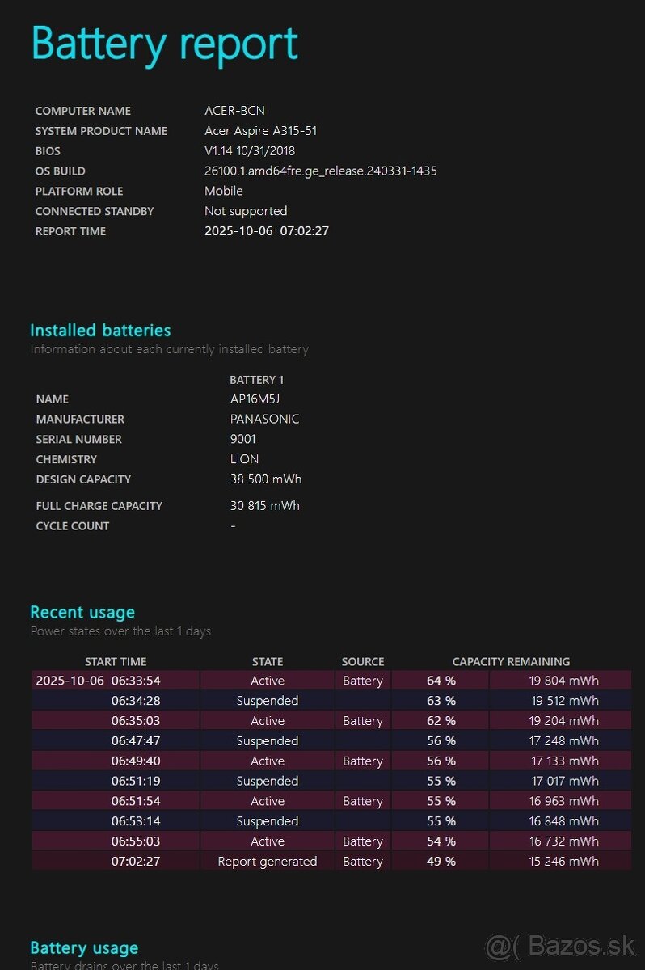Click the Recent usage section heading
Viewport: 645px width, 970px height.
[82, 612]
